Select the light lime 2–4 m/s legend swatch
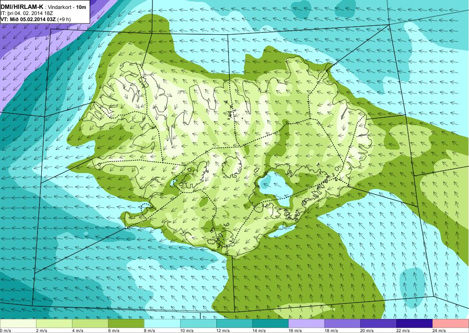 (x=54, y=323)
